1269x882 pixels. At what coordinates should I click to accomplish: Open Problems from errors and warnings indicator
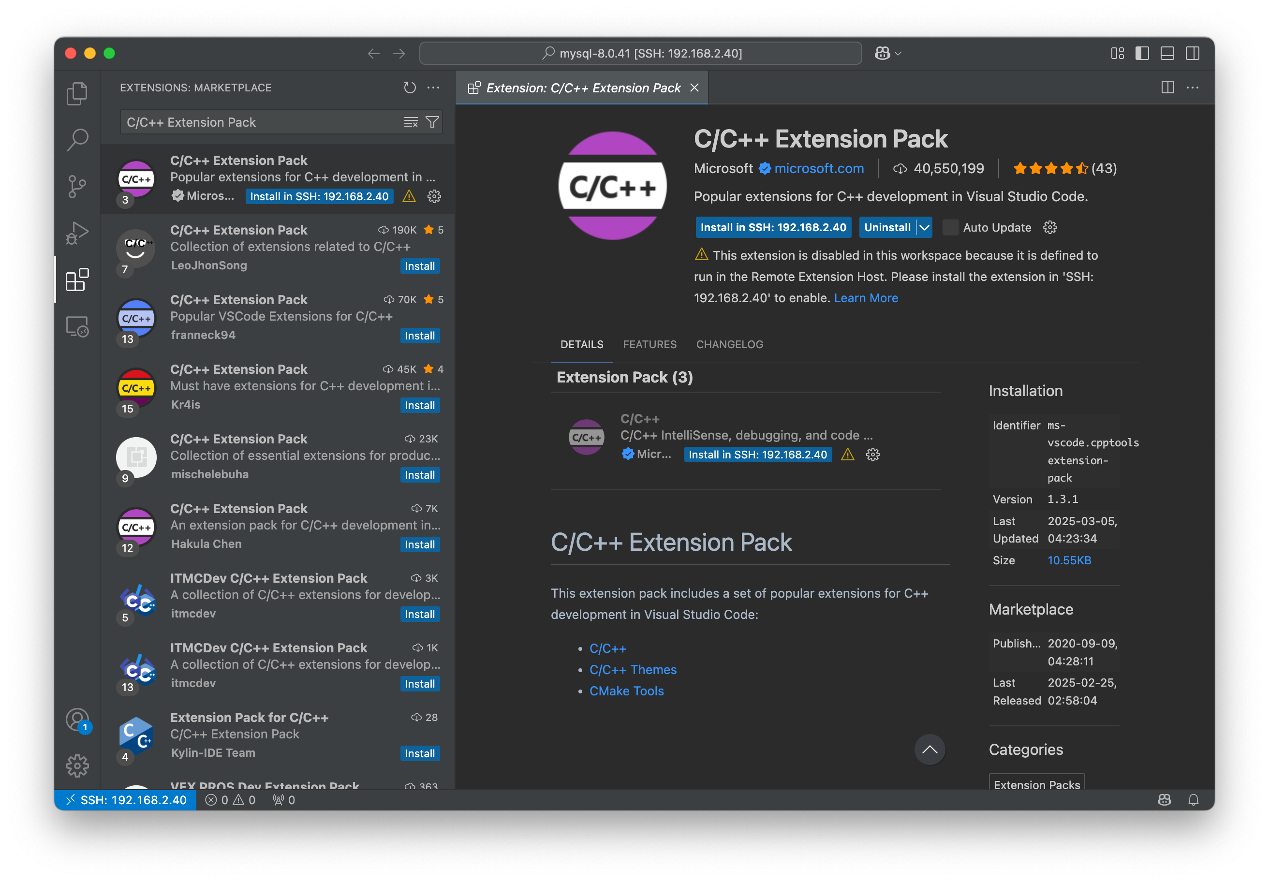(x=230, y=800)
